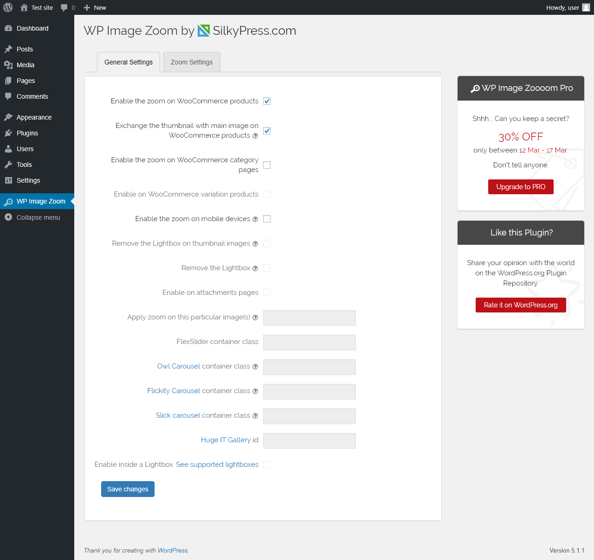Open the comments bubble icon in admin bar
594x560 pixels.
tap(64, 7)
